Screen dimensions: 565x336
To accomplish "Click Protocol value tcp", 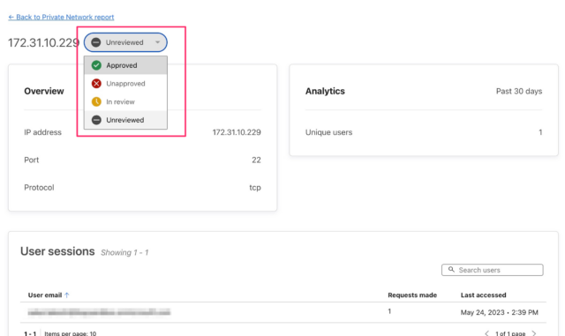I will pos(255,188).
